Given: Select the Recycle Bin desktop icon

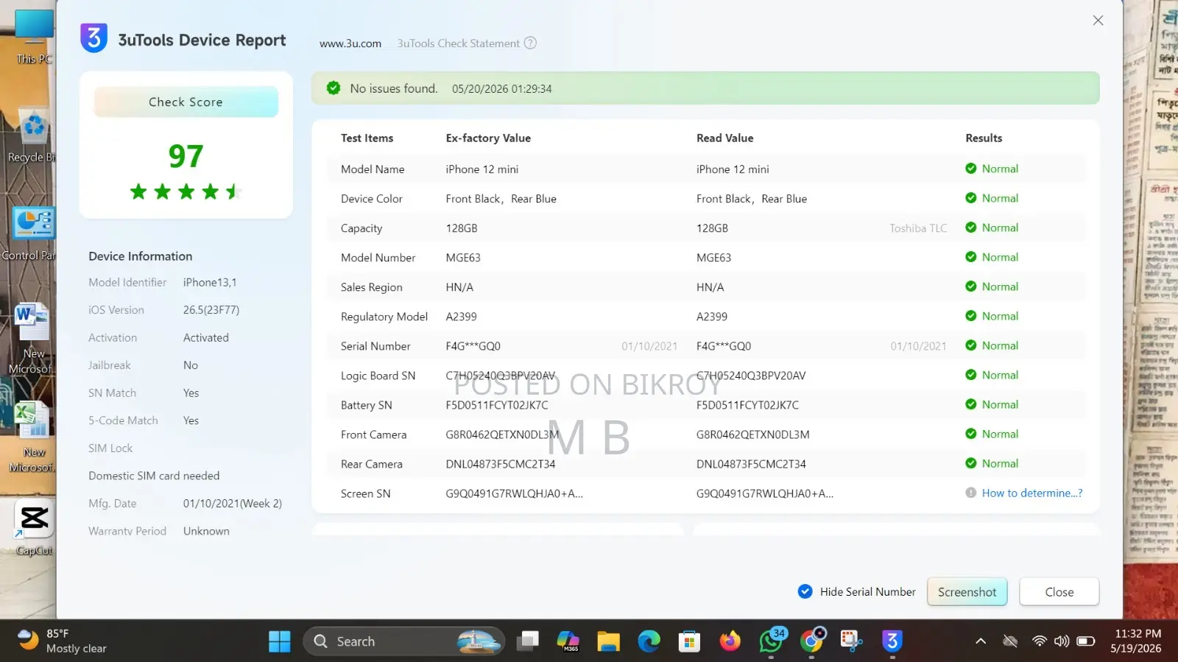Looking at the screenshot, I should coord(32,136).
